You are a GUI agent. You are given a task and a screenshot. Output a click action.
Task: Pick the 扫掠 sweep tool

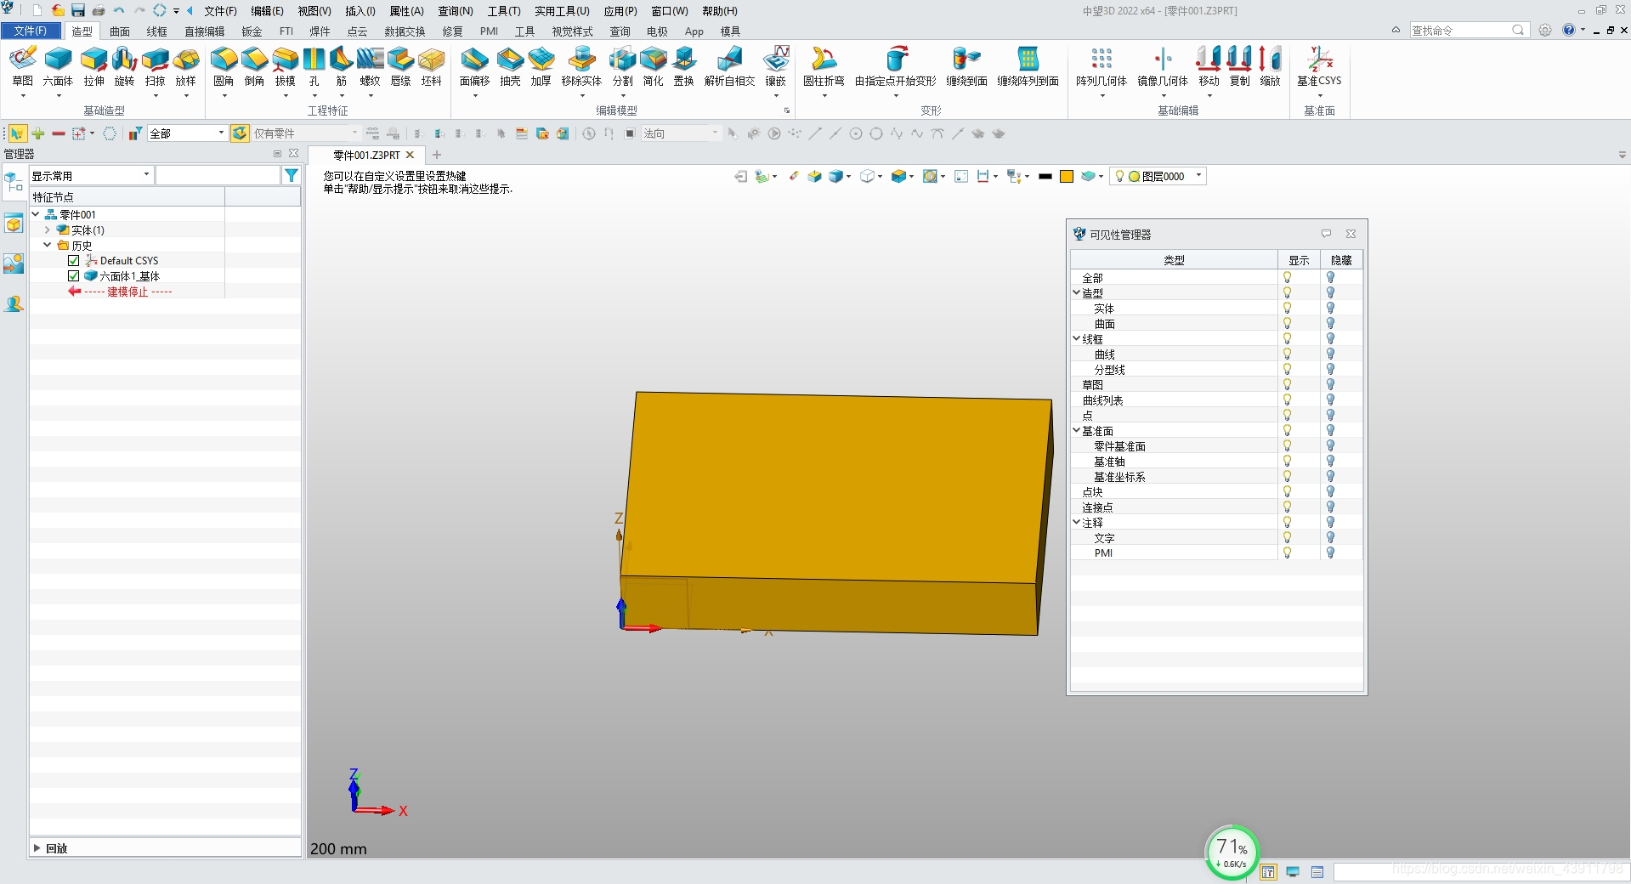coord(155,67)
